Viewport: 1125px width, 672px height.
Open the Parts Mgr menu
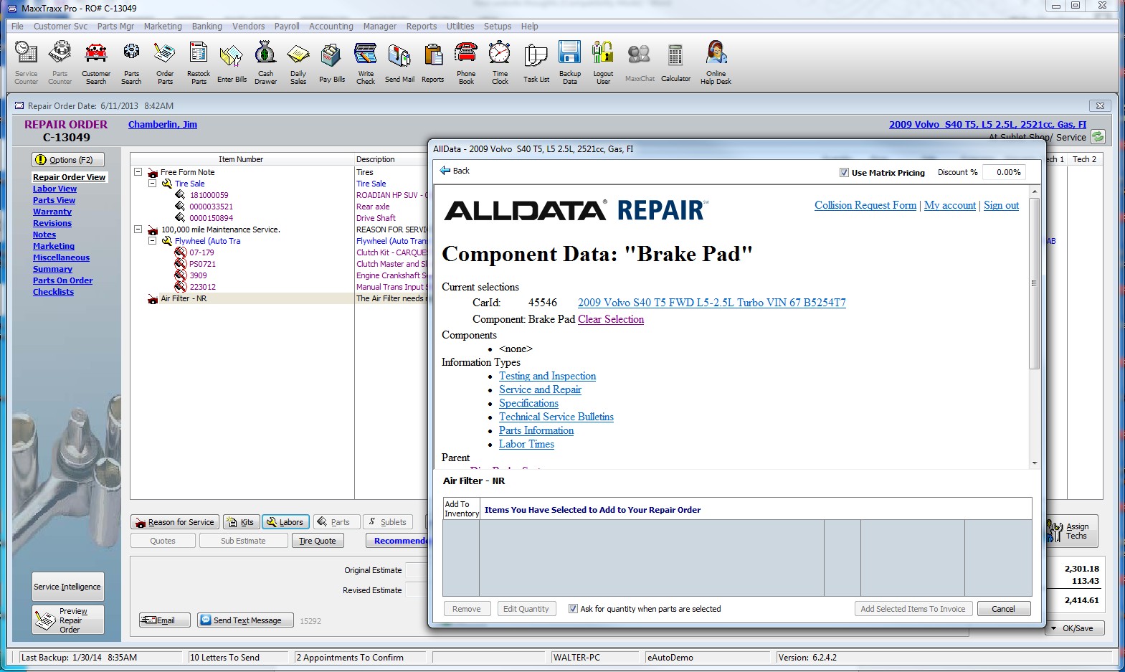tap(115, 27)
